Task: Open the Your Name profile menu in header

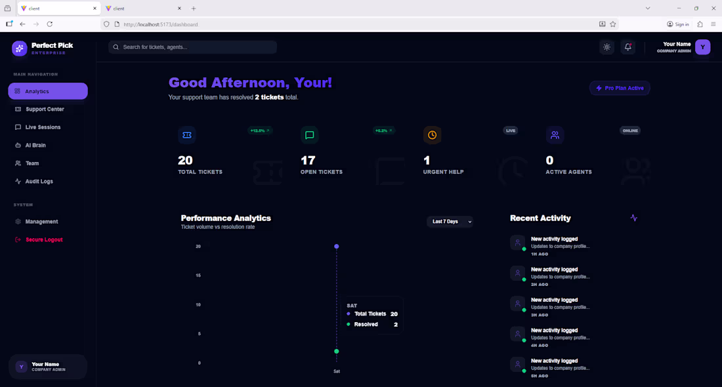Action: click(x=683, y=47)
